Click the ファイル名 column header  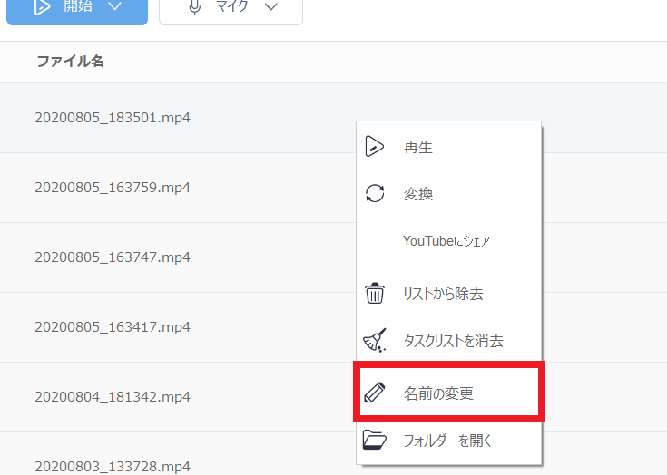(70, 62)
